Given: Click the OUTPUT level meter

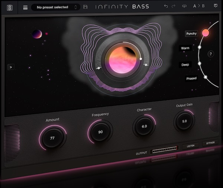Looking at the screenshot, I should pos(164,150).
